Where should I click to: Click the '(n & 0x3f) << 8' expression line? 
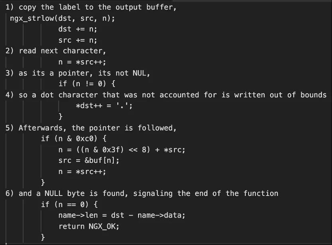[122, 150]
